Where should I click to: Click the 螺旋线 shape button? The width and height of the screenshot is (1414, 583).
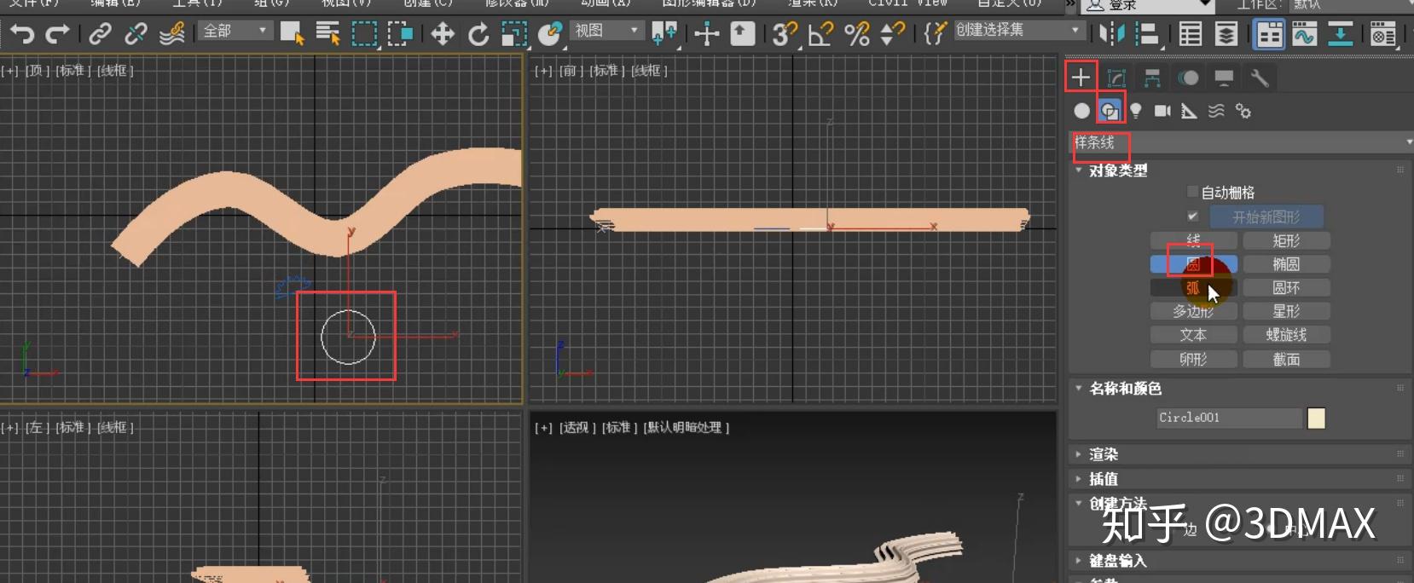coord(1286,335)
